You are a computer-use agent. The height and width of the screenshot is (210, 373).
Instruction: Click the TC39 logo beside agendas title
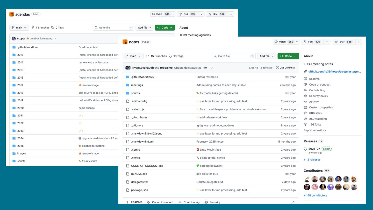[x=12, y=14]
